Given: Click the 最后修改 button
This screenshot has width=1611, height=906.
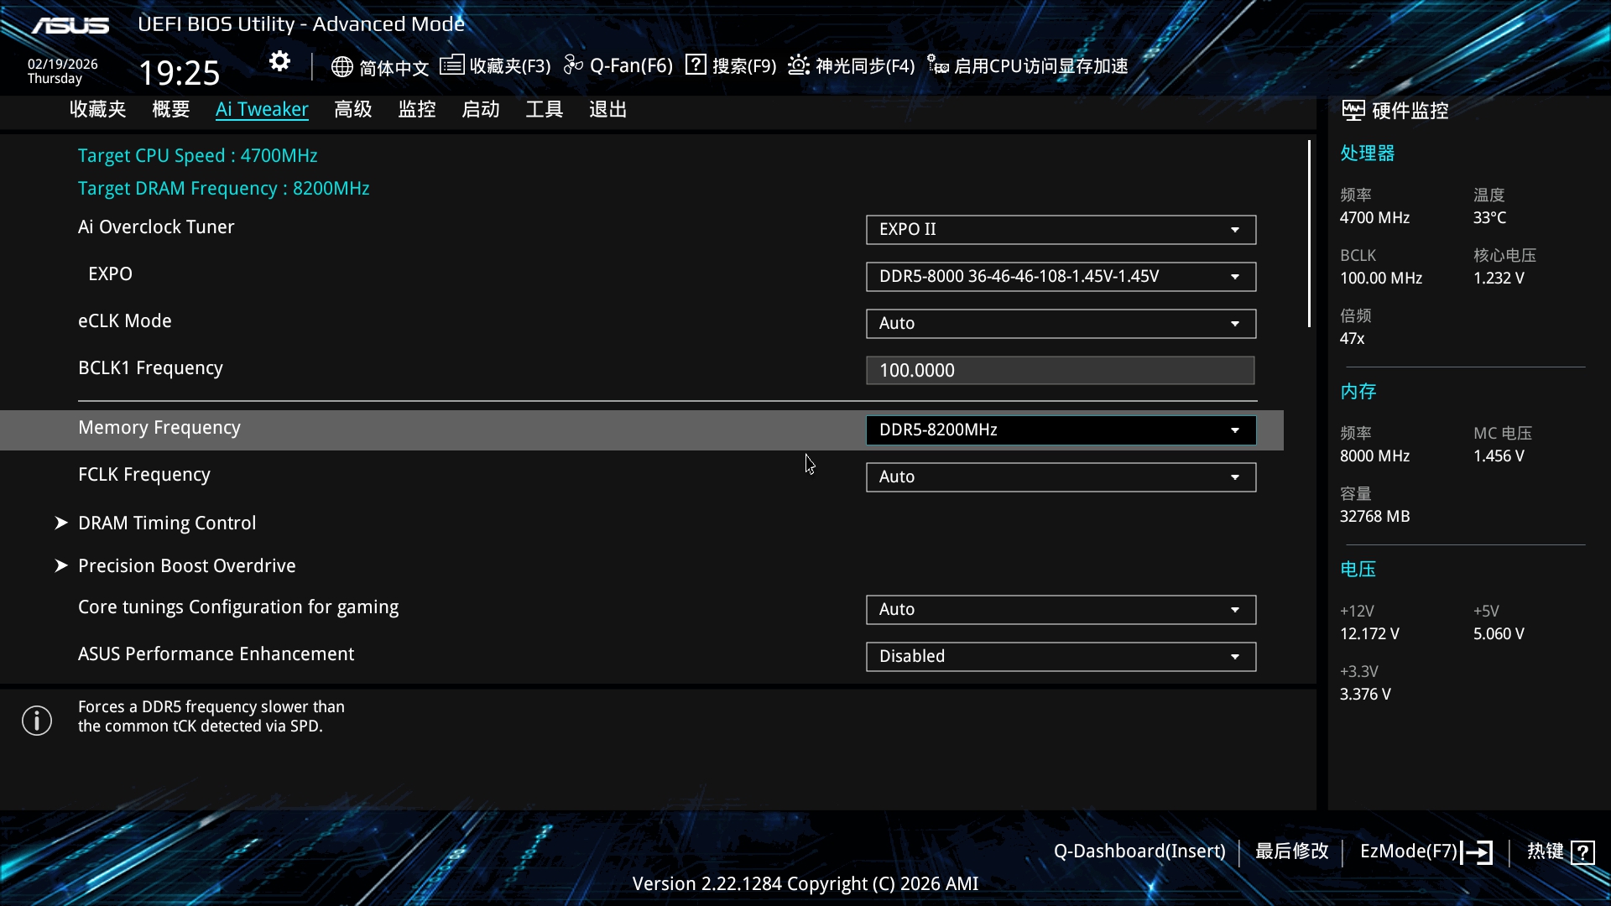Looking at the screenshot, I should click(1291, 851).
